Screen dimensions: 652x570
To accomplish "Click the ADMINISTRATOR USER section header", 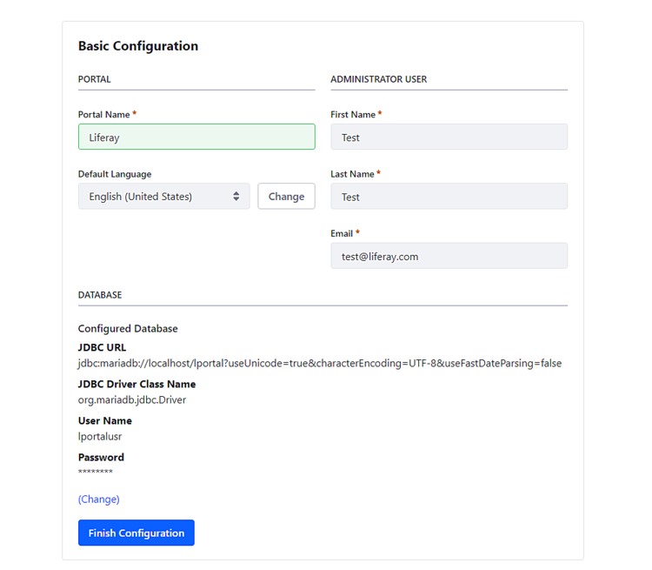I will (378, 79).
